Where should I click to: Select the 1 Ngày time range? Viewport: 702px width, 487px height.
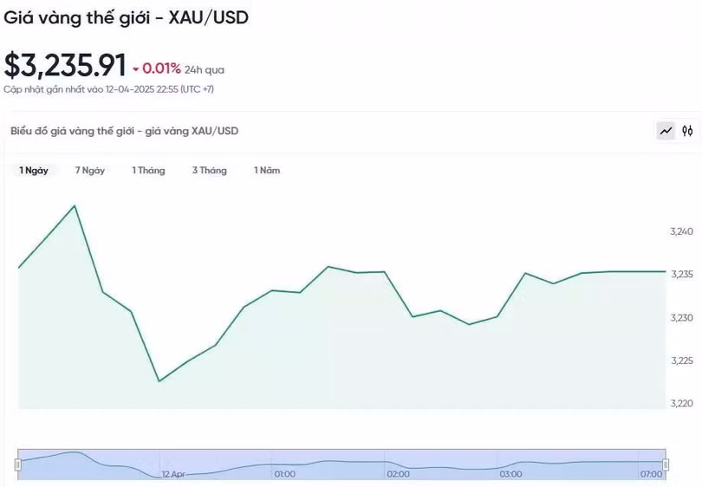[x=34, y=171]
